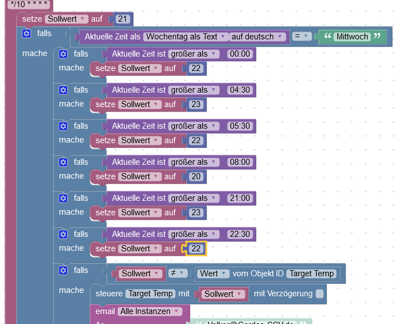Viewport: 405px width, 324px height.
Task: Edit the time field 08:00
Action: click(240, 162)
